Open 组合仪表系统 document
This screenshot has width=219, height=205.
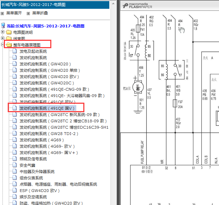pos(31,178)
